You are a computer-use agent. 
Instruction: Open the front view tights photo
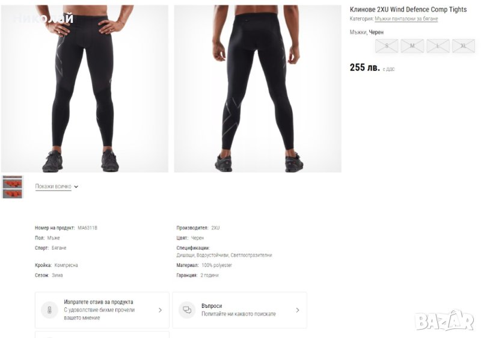coord(84,89)
